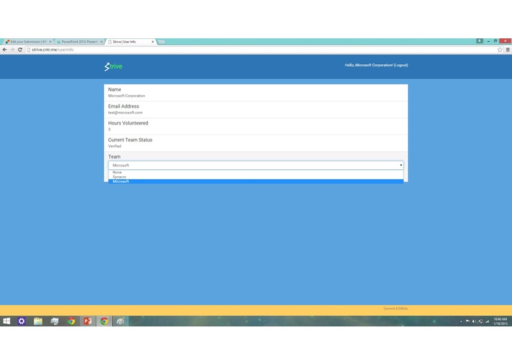
Task: Click the test@microsoft.com email value
Action: 125,113
